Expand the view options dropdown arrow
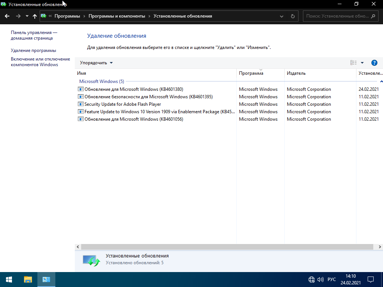 click(362, 63)
